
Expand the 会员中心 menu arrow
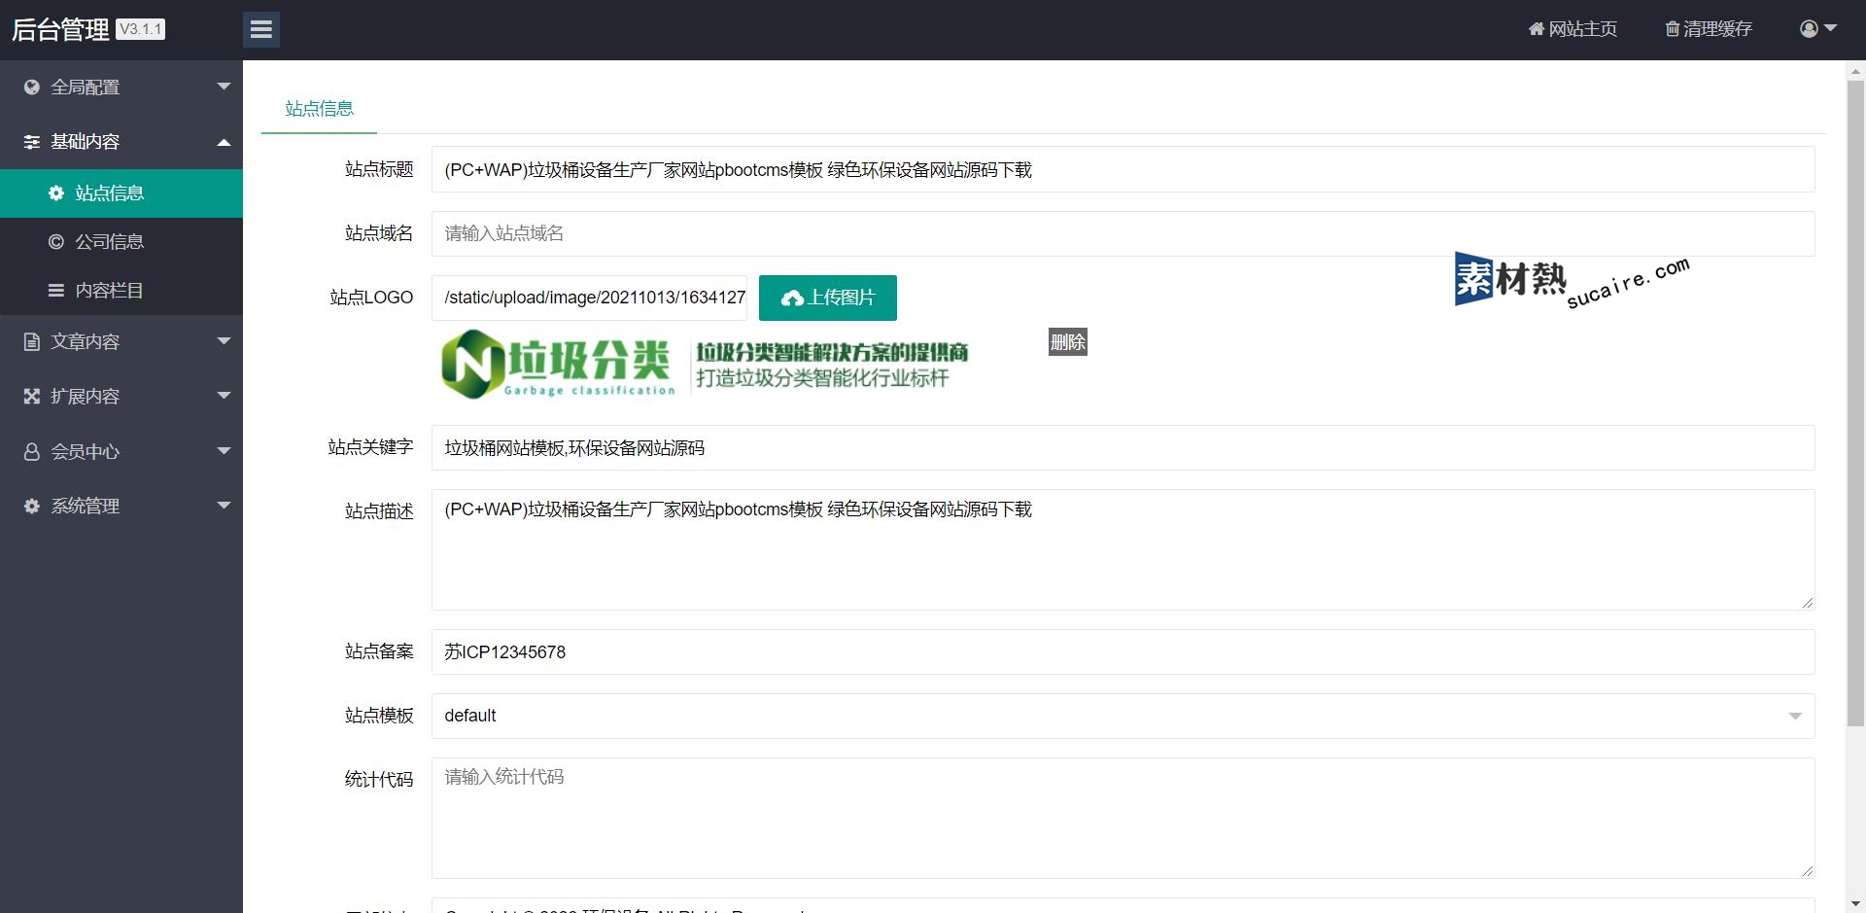click(x=224, y=451)
